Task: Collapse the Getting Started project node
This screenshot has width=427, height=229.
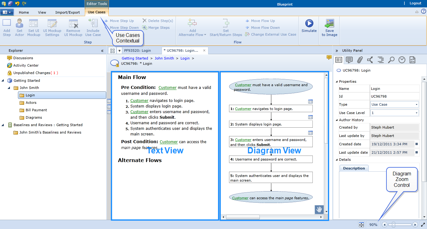Action: (3, 81)
